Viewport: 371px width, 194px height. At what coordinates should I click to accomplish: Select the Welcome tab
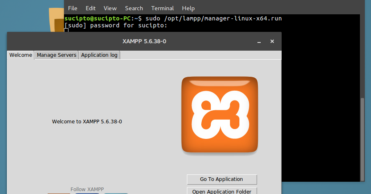pyautogui.click(x=21, y=55)
